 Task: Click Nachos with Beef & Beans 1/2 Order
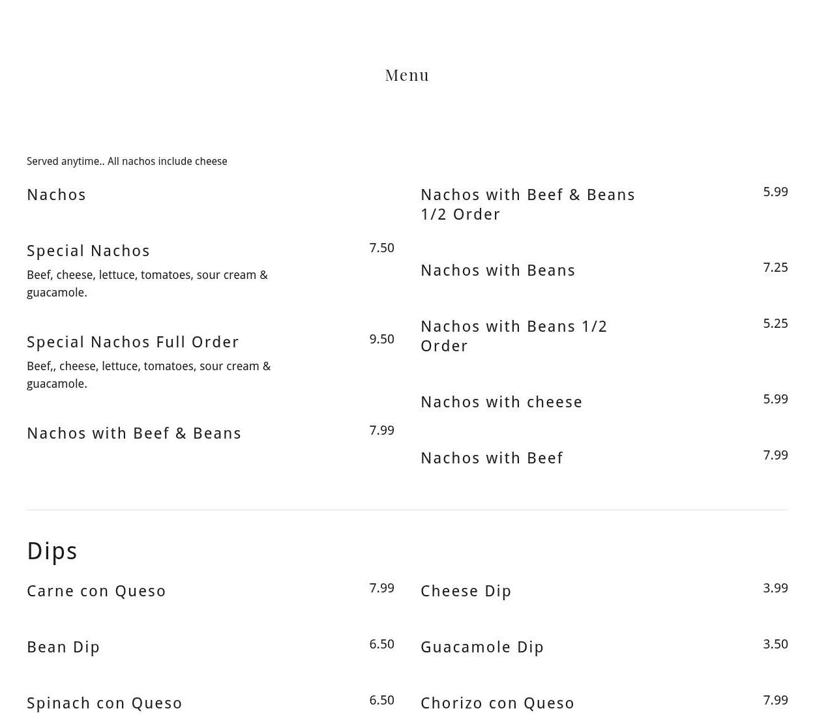tap(528, 205)
